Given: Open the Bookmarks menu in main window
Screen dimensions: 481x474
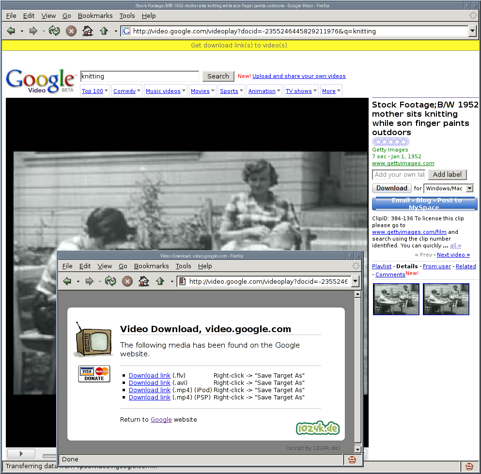Looking at the screenshot, I should [95, 15].
